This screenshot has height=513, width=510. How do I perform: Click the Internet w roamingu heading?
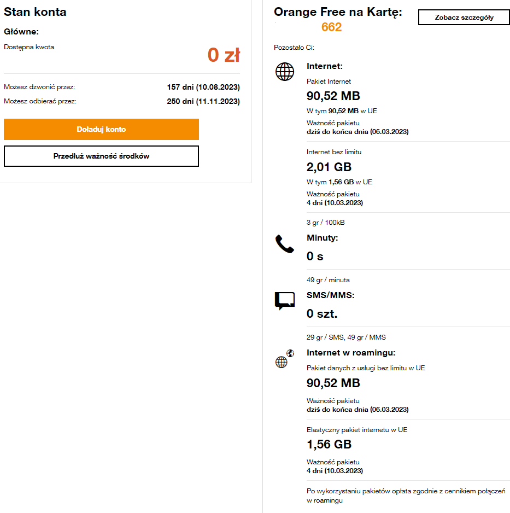[x=351, y=353]
